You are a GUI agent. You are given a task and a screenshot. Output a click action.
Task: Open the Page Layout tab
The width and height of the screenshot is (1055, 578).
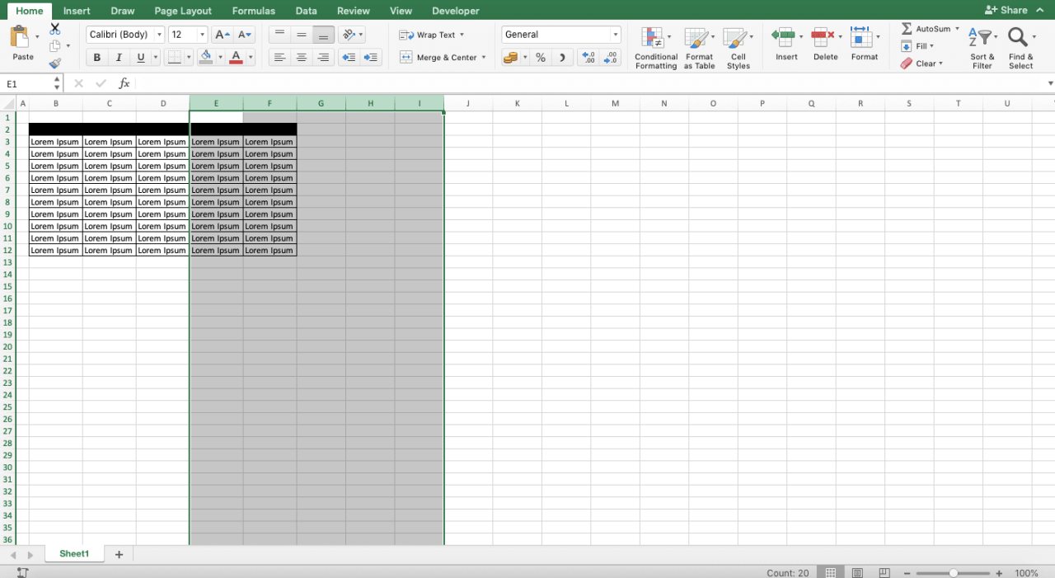(183, 11)
